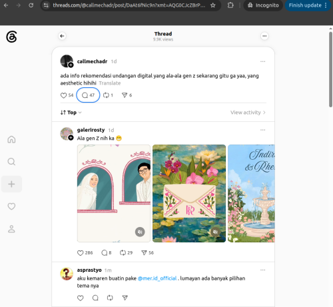The width and height of the screenshot is (333, 307).
Task: Reply to galerirosty's comment with 8 replies
Action: [107, 253]
